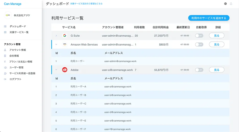Click user-a@canmanage.work in user list
The height and width of the screenshot is (132, 239).
coord(118,86)
